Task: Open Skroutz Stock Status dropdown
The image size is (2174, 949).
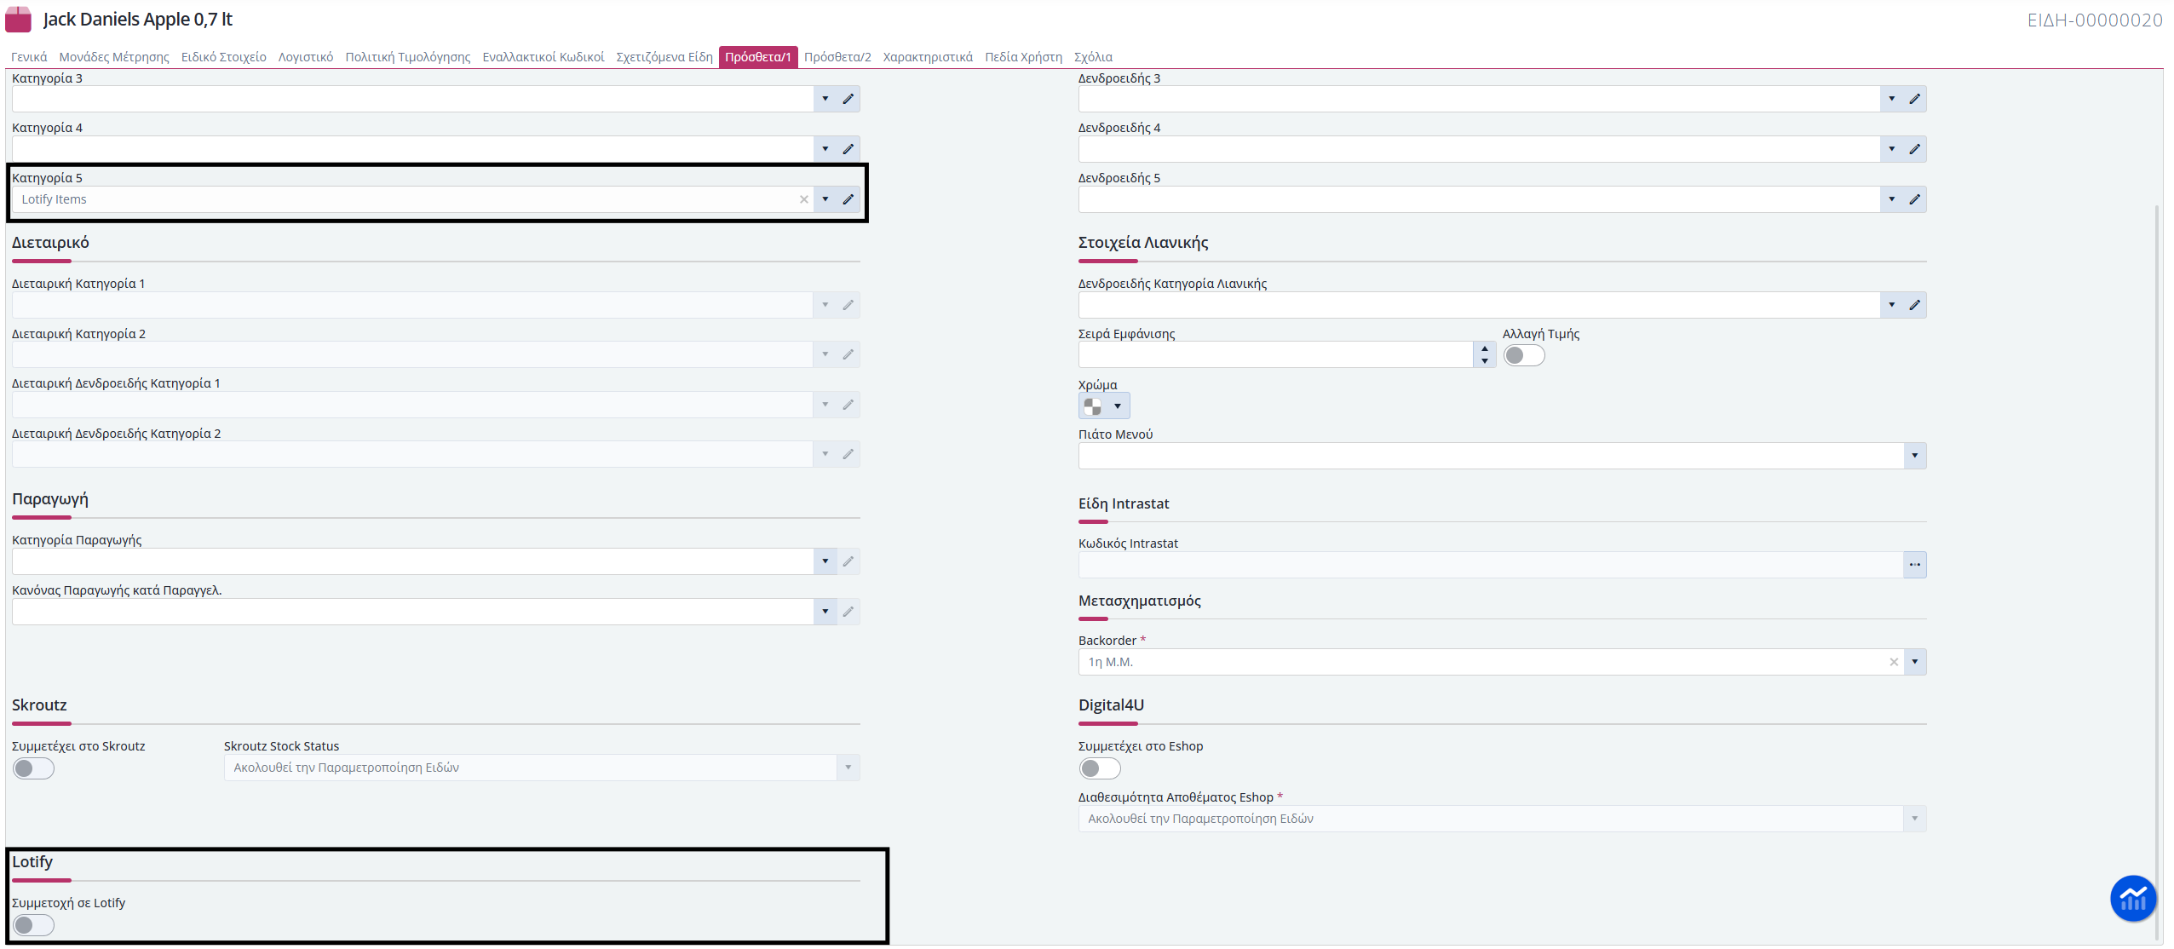Action: (x=848, y=768)
